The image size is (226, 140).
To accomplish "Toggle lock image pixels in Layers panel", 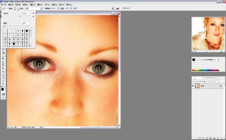I will pos(200,82).
